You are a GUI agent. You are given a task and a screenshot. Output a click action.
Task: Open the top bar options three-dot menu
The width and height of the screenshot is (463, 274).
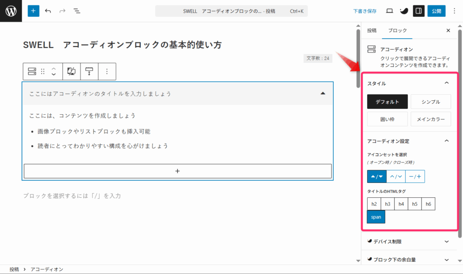click(454, 11)
